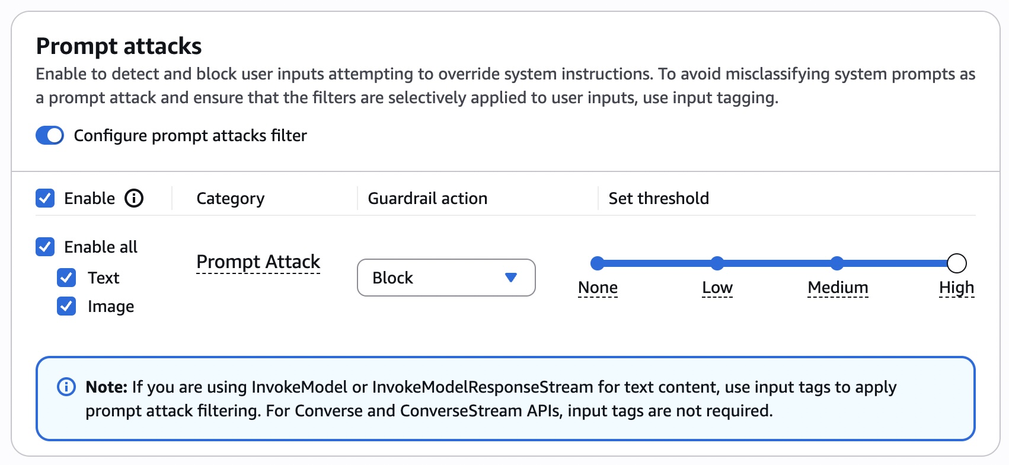Click the Prompt Attack category label
Viewport: 1009px width, 465px height.
click(x=258, y=262)
